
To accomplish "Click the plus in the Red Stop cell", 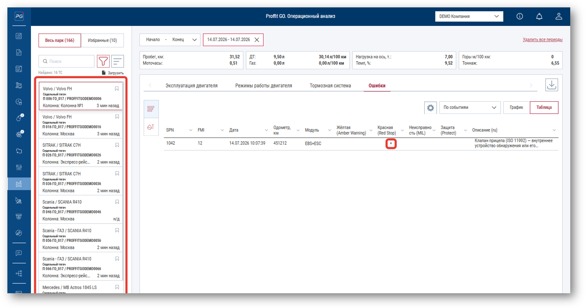I will pos(391,143).
